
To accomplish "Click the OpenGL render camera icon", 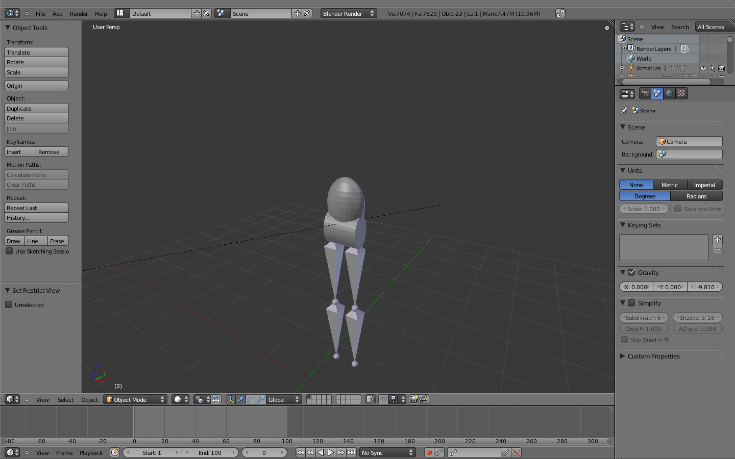I will (413, 400).
